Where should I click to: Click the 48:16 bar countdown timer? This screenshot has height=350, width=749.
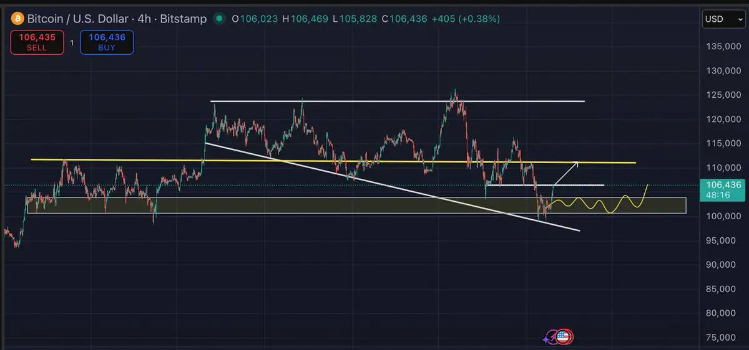click(718, 194)
